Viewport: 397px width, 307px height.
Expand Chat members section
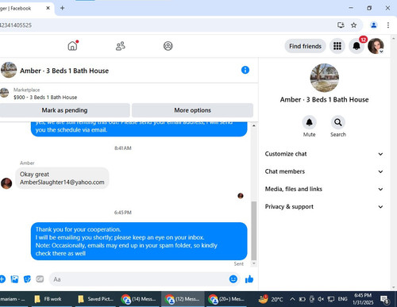pos(324,171)
